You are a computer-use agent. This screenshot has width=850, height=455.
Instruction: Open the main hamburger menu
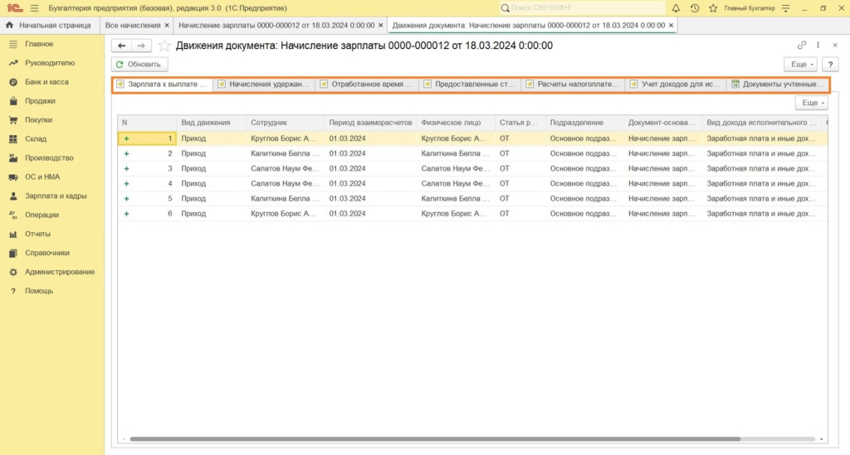34,7
